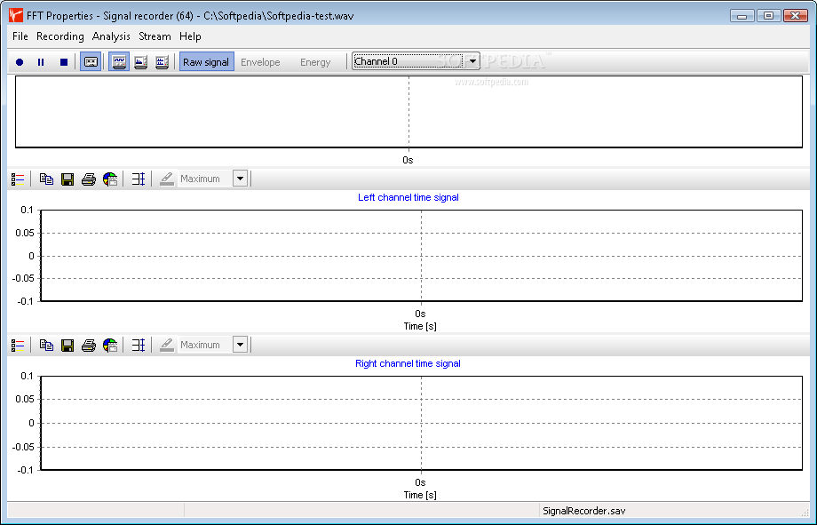The width and height of the screenshot is (817, 525).
Task: Print the Left channel graph
Action: (89, 179)
